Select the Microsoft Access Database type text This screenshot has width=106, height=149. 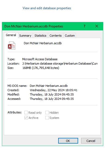40,59
